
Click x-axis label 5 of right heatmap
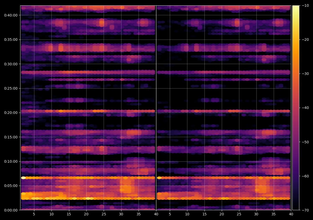(170, 214)
